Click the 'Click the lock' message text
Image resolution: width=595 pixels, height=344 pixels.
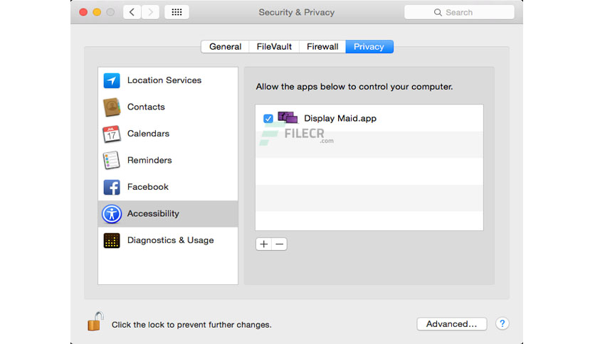click(191, 325)
